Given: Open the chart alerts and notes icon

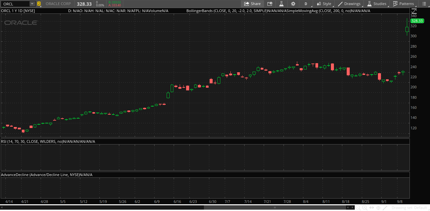Looking at the screenshot, I should (x=270, y=4).
